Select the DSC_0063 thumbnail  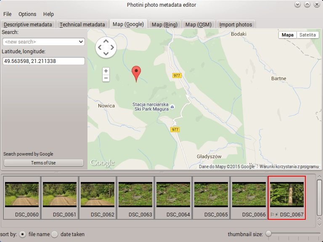[x=135, y=198]
